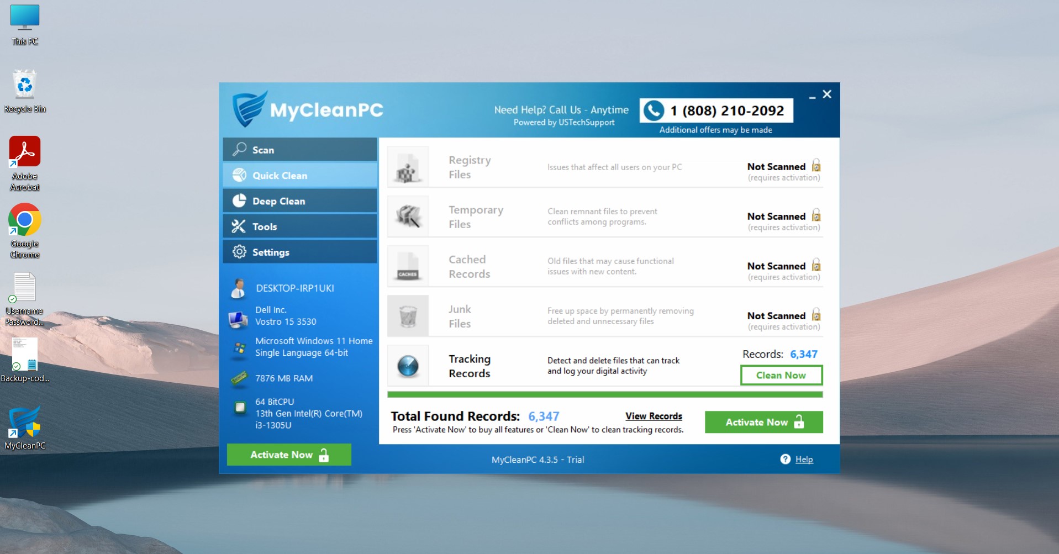The height and width of the screenshot is (554, 1059).
Task: Click the green scan progress bar
Action: pos(605,394)
